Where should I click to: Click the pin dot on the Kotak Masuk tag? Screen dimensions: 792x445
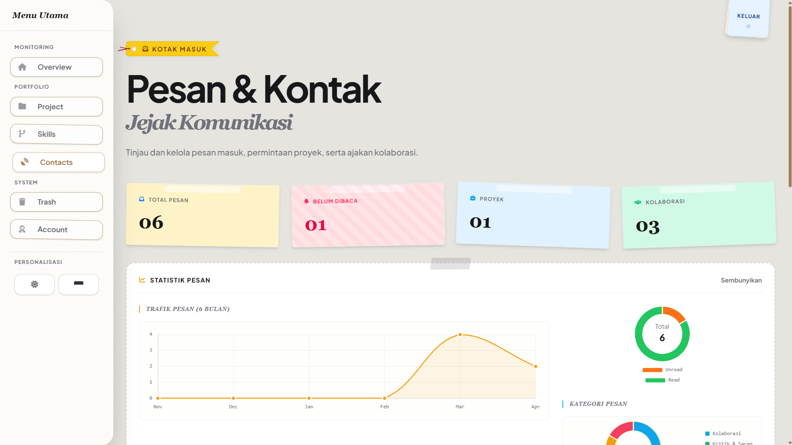(134, 49)
